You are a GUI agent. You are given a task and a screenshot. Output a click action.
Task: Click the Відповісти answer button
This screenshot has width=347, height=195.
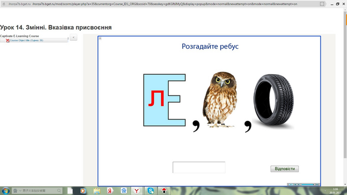click(284, 168)
